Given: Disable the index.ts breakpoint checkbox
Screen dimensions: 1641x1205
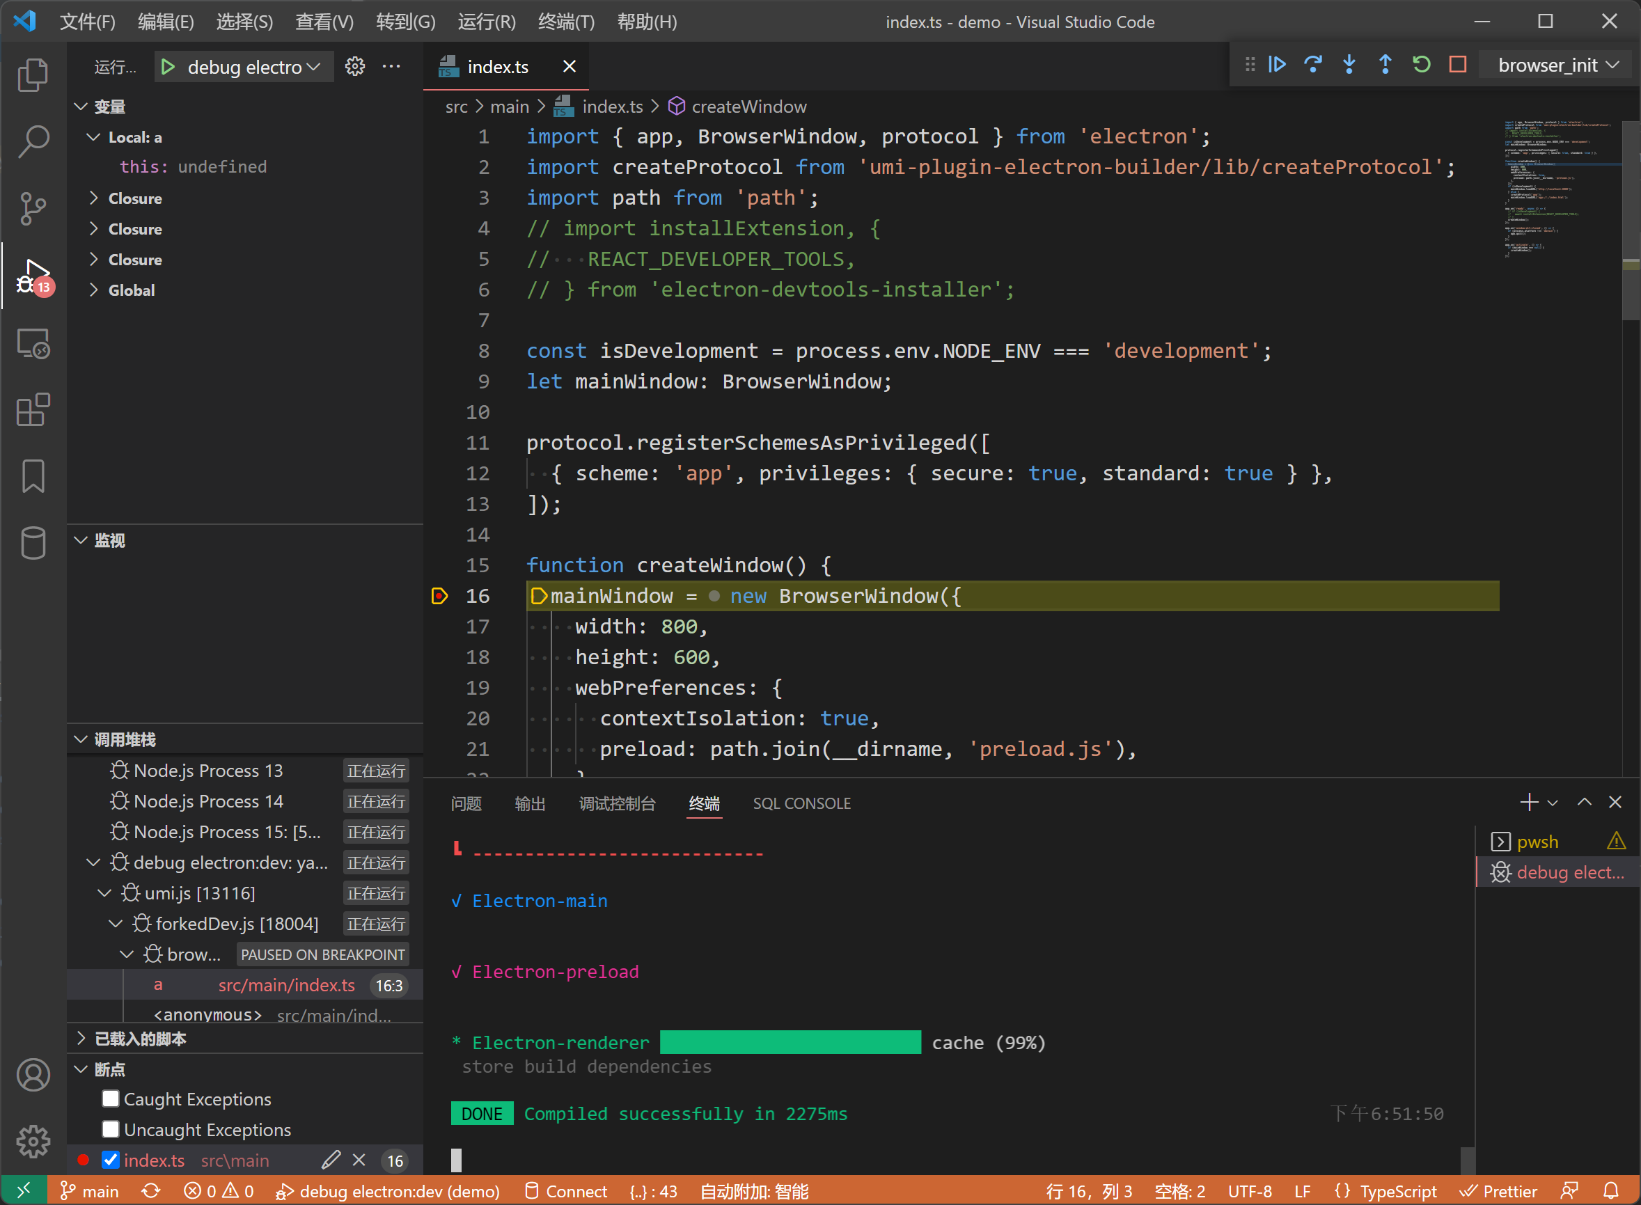Looking at the screenshot, I should tap(110, 1160).
